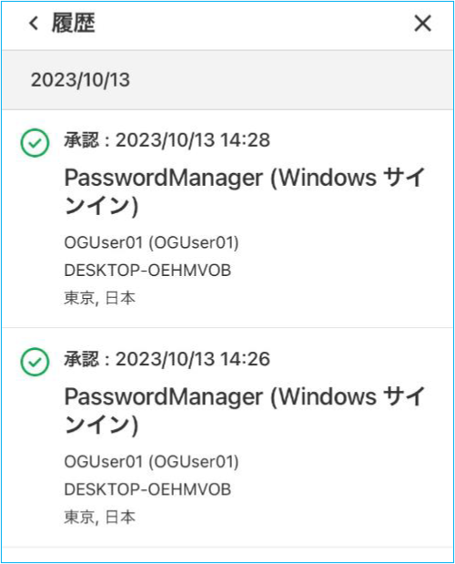Select OGUser01 (OGUser01) in the first entry
455x564 pixels.
[151, 242]
